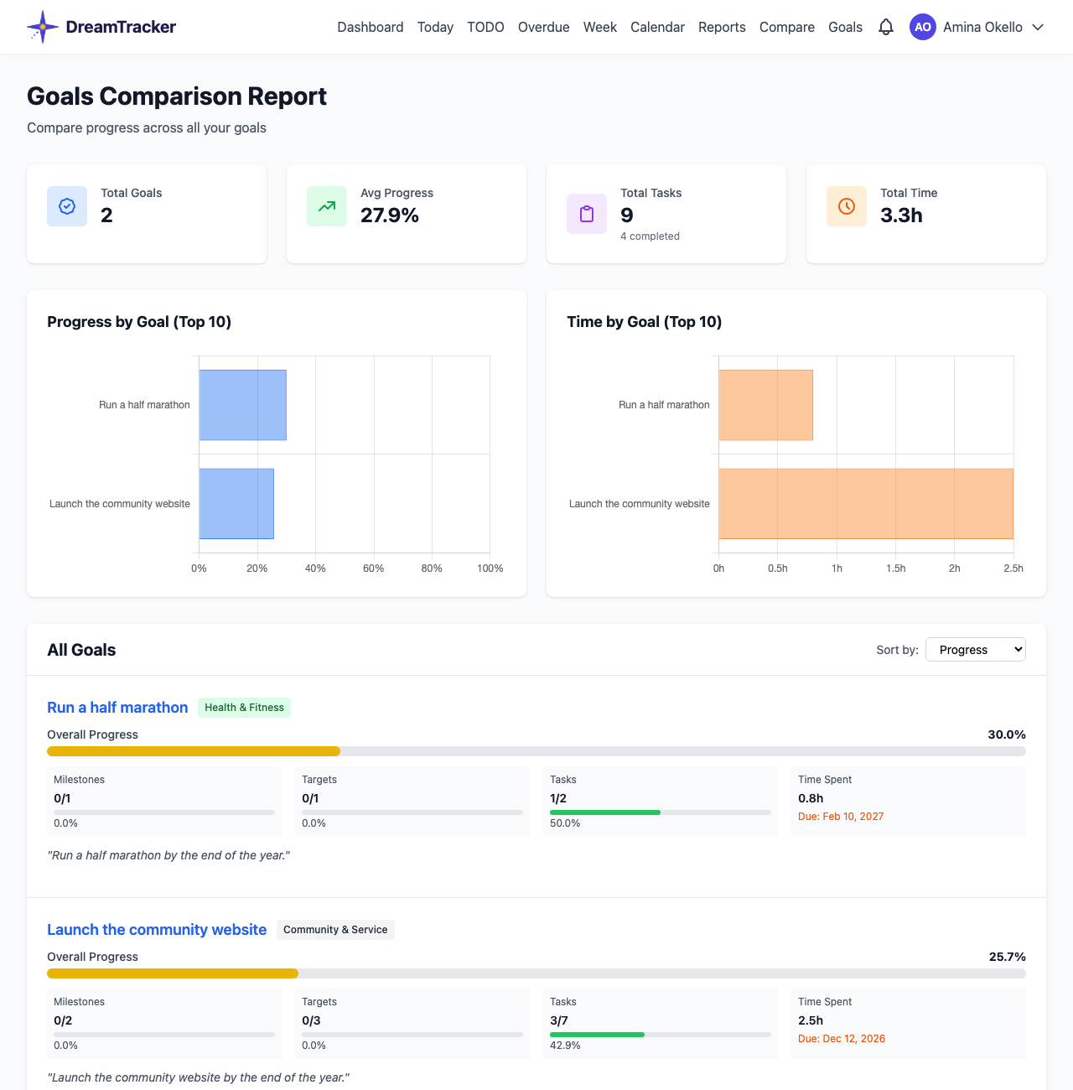Screen dimensions: 1073x1090
Task: Open the Today view
Action: tap(435, 27)
